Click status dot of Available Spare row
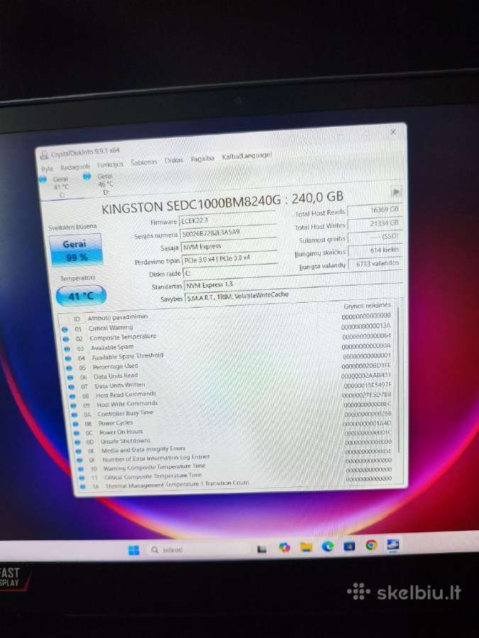This screenshot has width=479, height=638. point(67,349)
